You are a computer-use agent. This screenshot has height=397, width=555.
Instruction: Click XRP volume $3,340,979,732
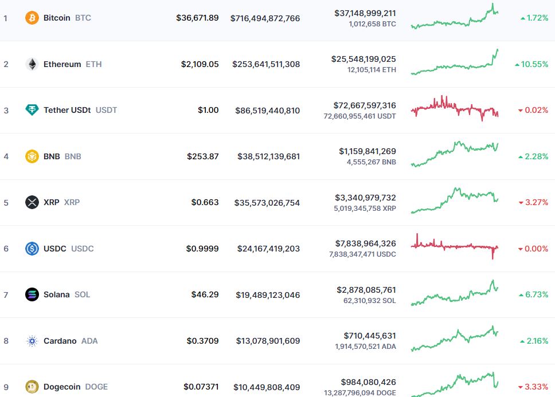click(366, 198)
